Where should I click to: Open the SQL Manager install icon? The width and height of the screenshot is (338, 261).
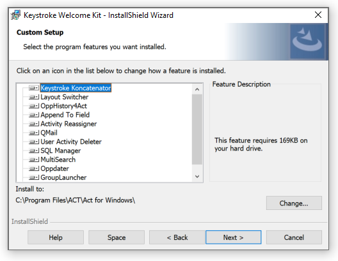(34, 151)
